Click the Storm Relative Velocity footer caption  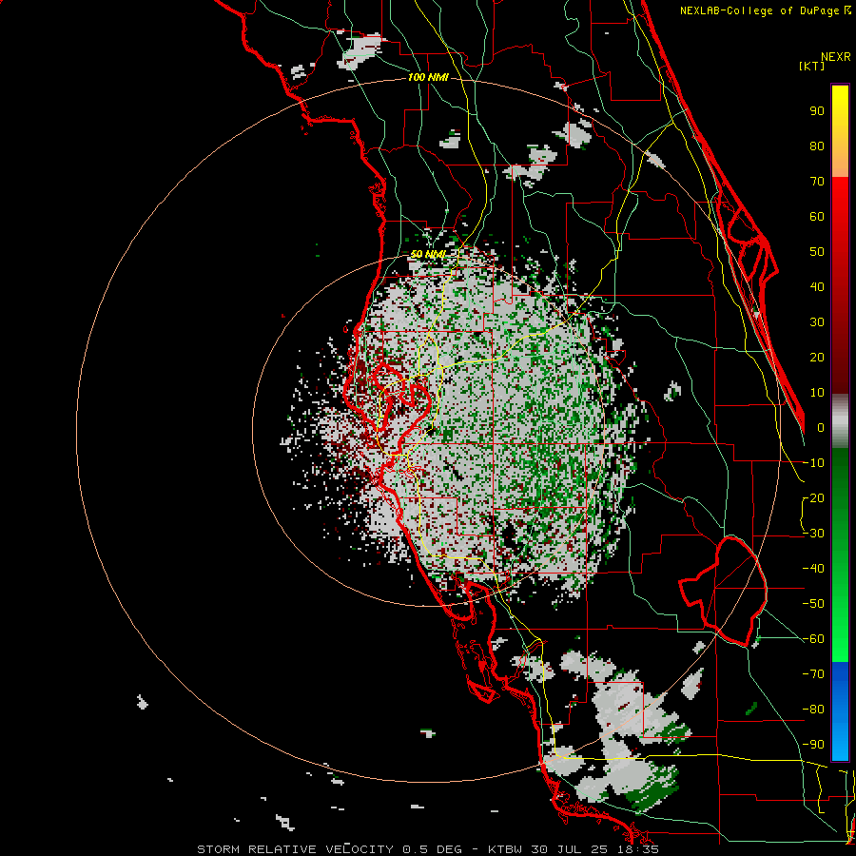(428, 849)
